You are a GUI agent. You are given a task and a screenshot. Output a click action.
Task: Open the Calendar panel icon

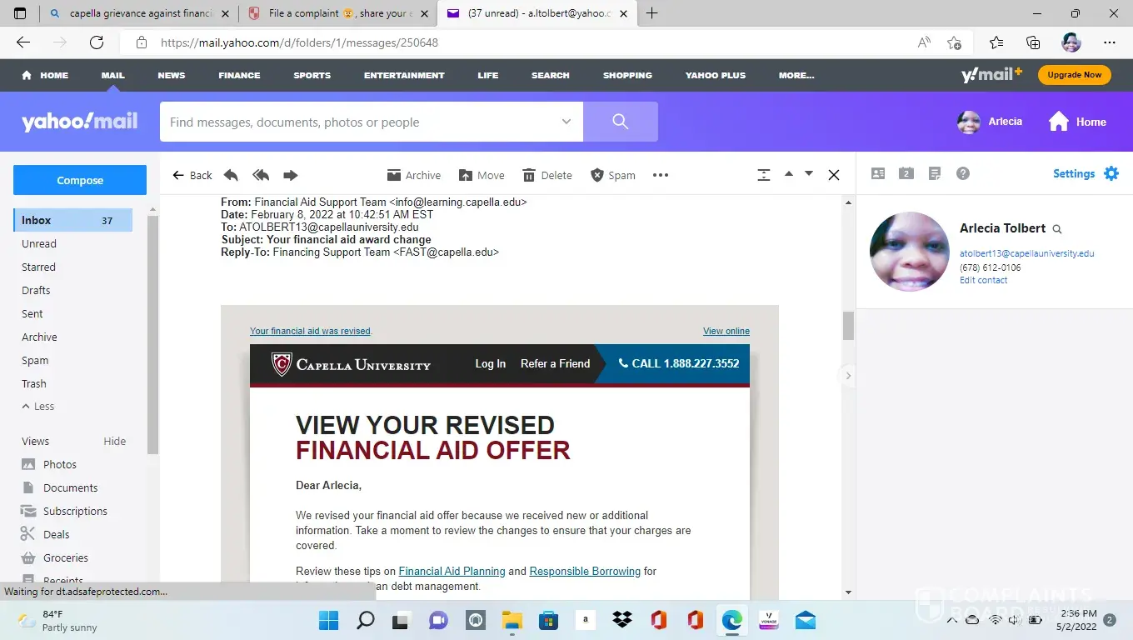pos(906,173)
